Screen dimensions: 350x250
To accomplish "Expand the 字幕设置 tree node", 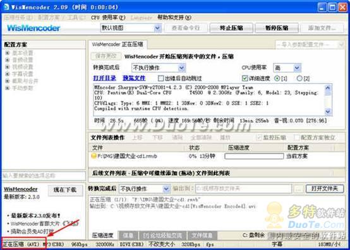I will (8, 74).
